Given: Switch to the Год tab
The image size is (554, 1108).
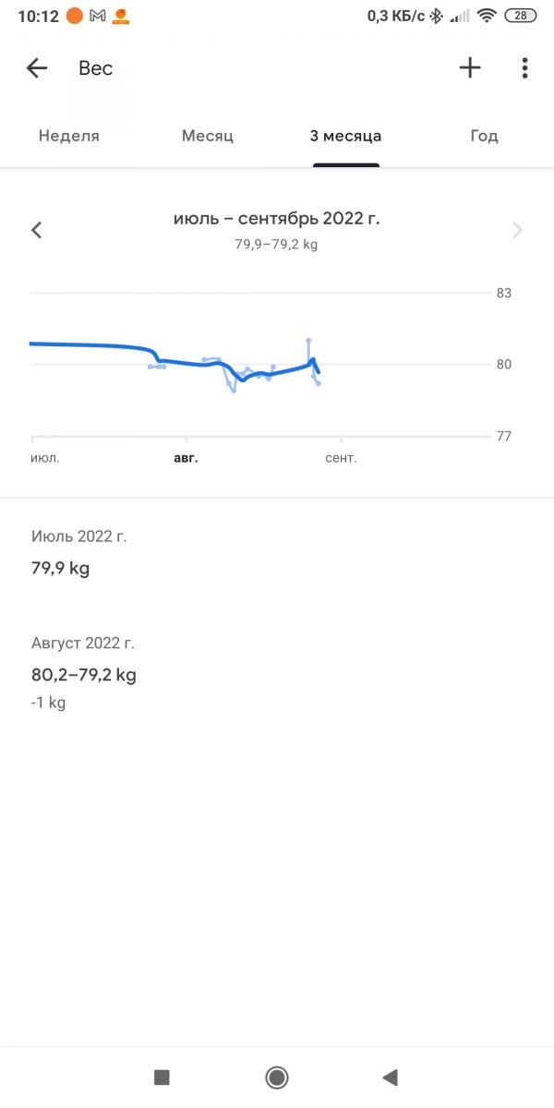Looking at the screenshot, I should tap(484, 136).
